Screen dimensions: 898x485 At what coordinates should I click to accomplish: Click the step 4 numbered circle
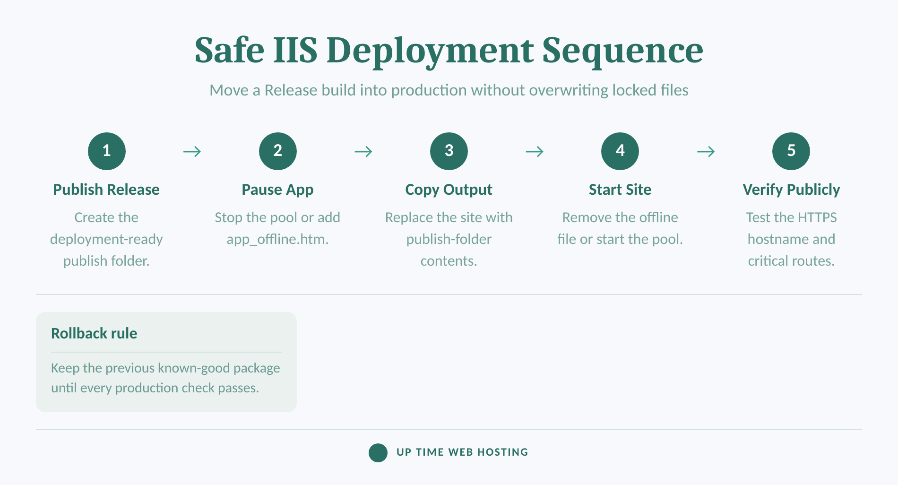click(620, 151)
